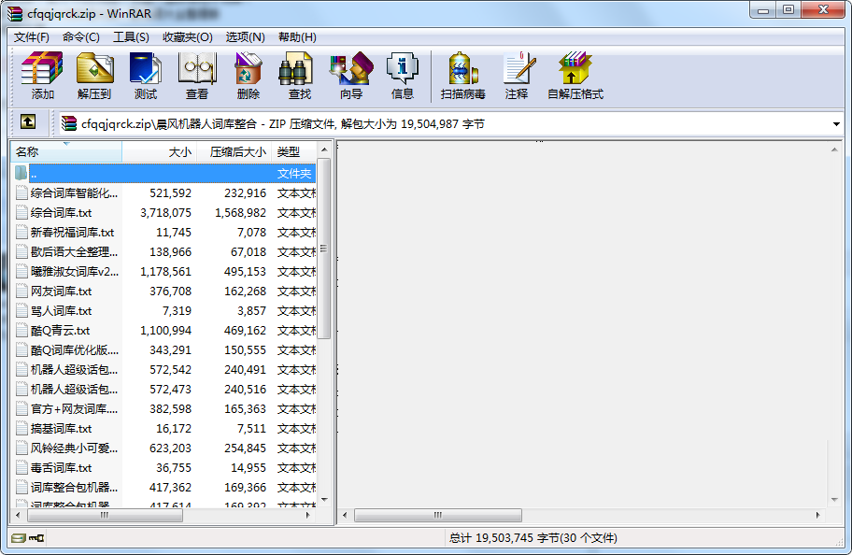Select 词库整合包机器... file sized 417,362
852x555 pixels.
163,487
